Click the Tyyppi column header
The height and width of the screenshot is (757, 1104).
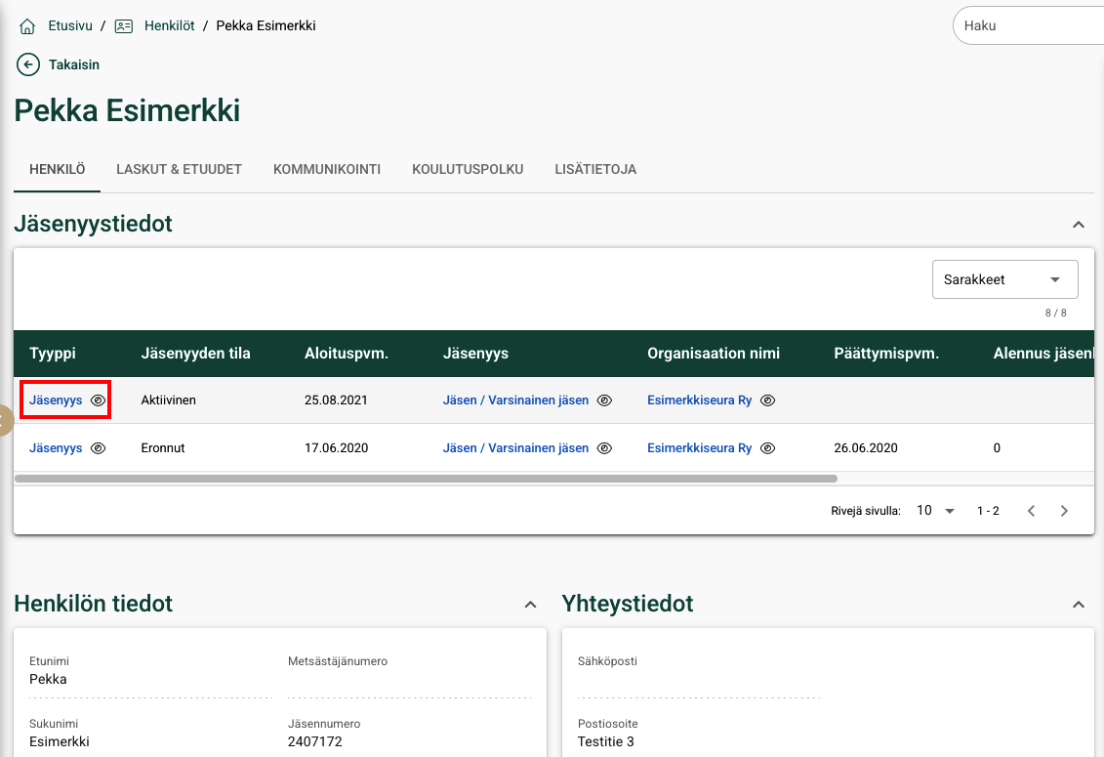click(53, 354)
